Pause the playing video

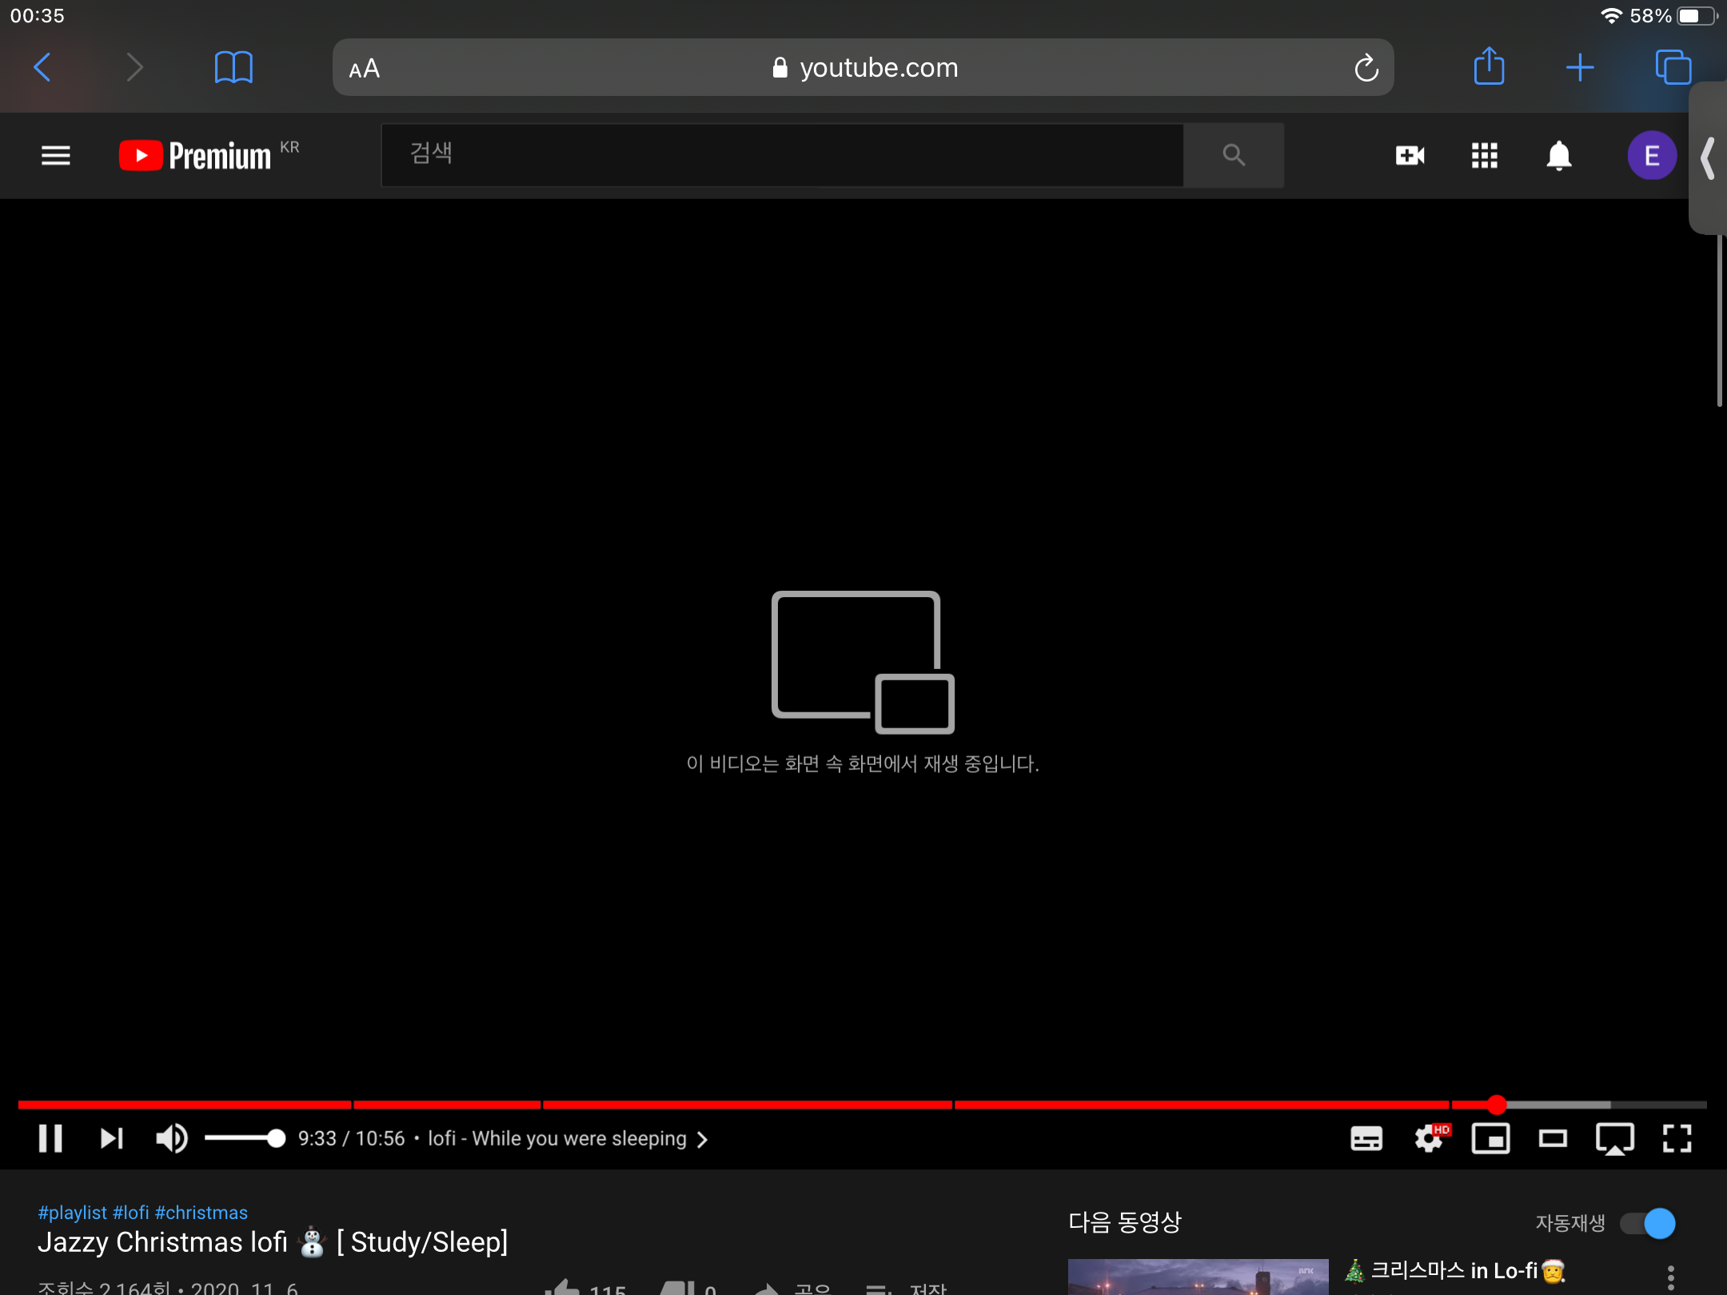(x=50, y=1138)
